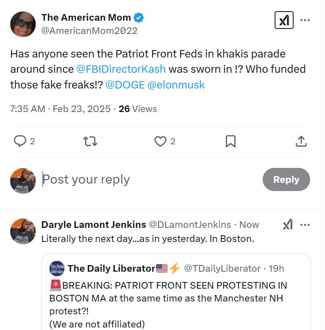Repost The American Mom's post
This screenshot has width=325, height=330.
click(x=90, y=141)
